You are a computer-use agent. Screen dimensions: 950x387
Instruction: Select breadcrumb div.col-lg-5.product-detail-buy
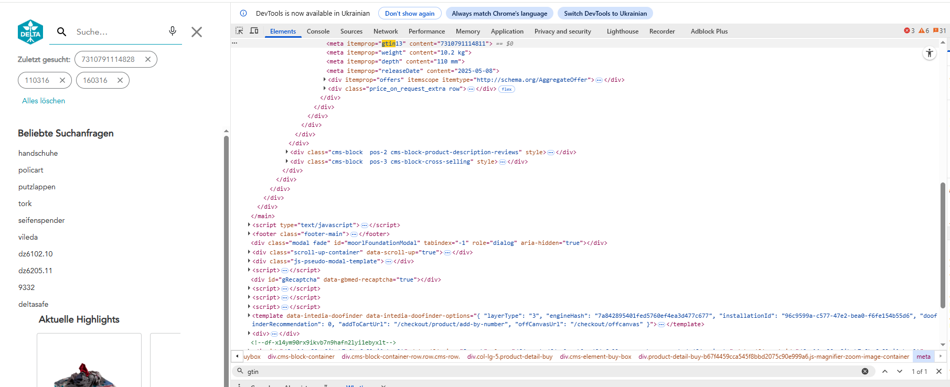[509, 357]
